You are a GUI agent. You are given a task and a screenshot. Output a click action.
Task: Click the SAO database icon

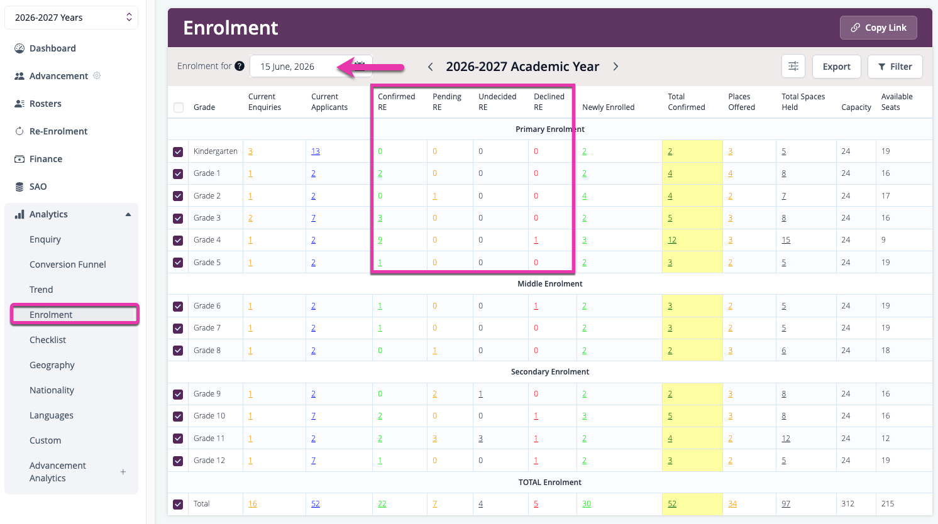click(19, 187)
